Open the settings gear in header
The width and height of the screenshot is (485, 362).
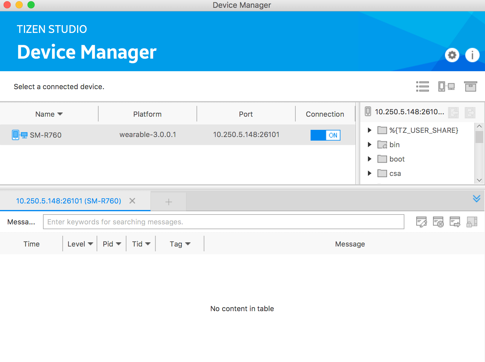[x=452, y=55]
